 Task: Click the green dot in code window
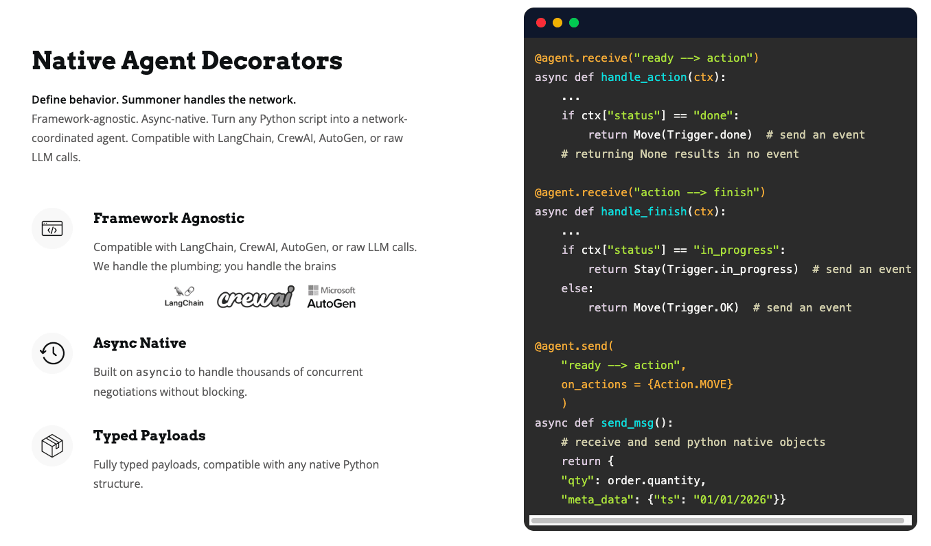coord(574,23)
